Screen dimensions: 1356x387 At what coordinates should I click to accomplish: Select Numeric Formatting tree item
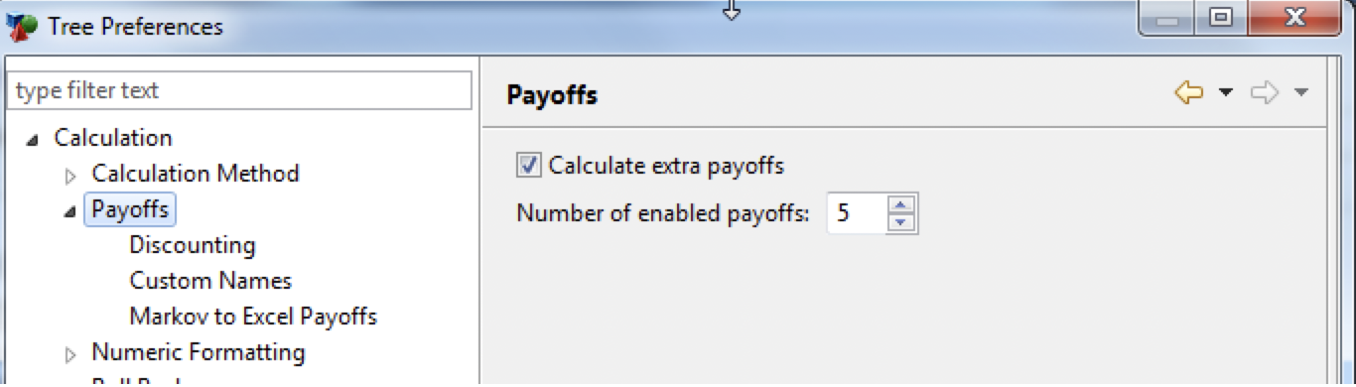click(199, 352)
